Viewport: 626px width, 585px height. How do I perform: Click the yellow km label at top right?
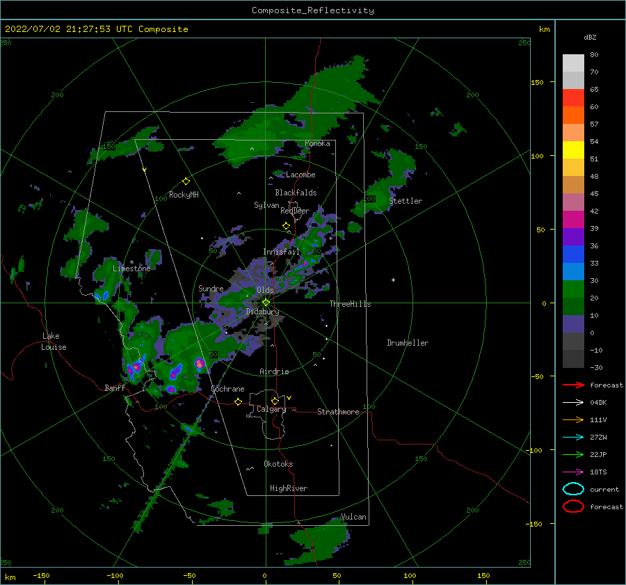(x=544, y=29)
